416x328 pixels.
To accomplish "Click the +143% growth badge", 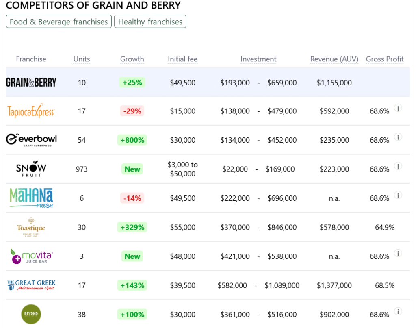I will pyautogui.click(x=132, y=285).
